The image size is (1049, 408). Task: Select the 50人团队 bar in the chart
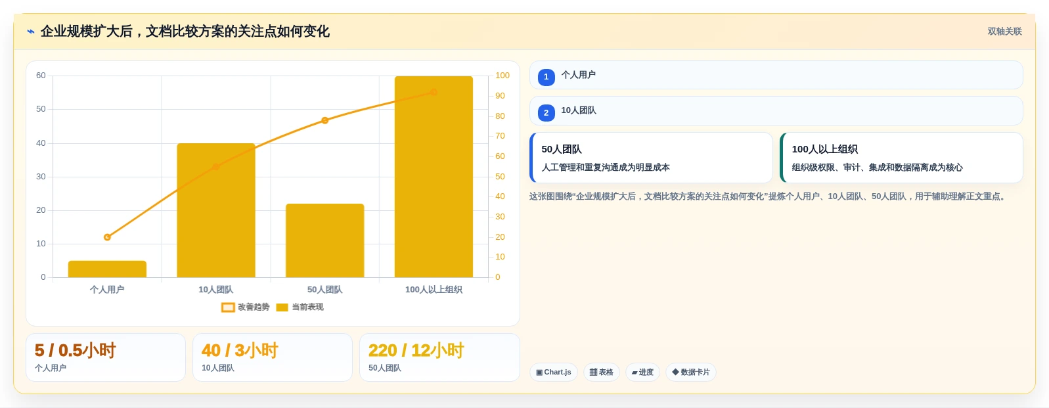coord(325,240)
